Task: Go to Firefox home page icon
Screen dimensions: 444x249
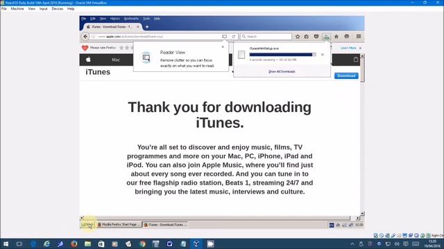Action: click(x=336, y=37)
